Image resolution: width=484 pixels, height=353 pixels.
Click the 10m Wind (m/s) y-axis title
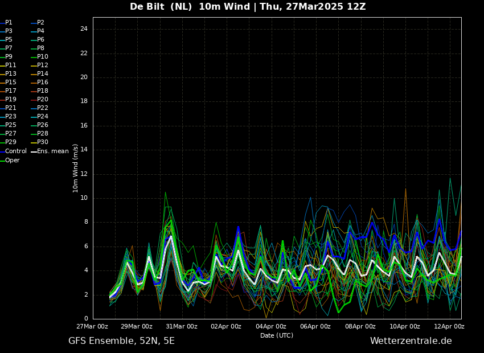(76, 168)
